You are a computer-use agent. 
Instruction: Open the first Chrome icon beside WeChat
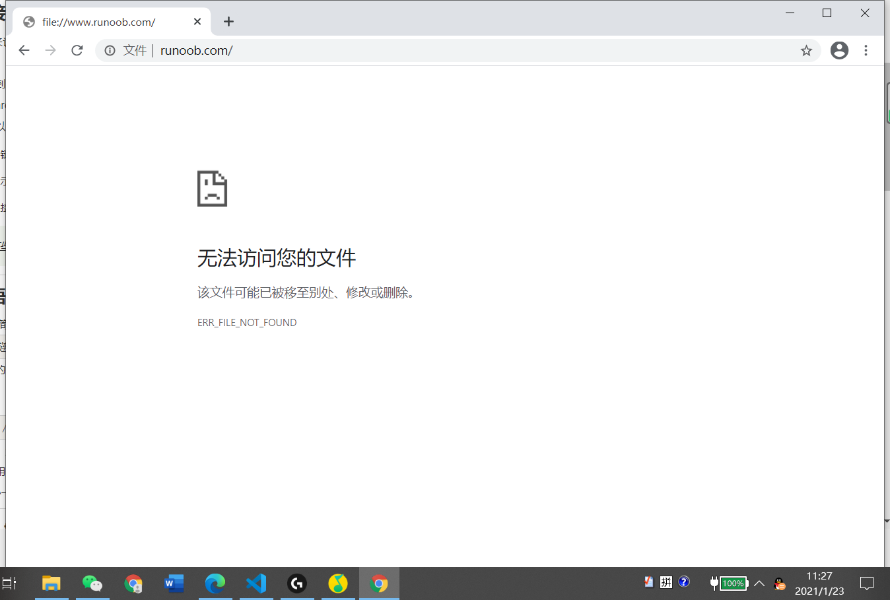pyautogui.click(x=133, y=583)
